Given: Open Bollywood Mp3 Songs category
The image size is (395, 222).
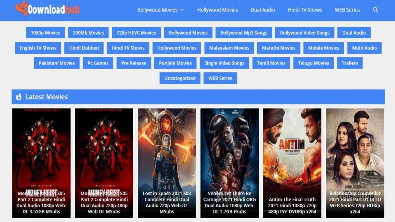Looking at the screenshot, I should 244,33.
